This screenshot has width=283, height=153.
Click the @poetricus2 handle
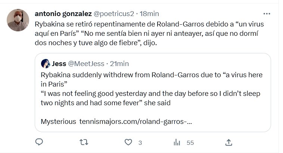tap(113, 14)
